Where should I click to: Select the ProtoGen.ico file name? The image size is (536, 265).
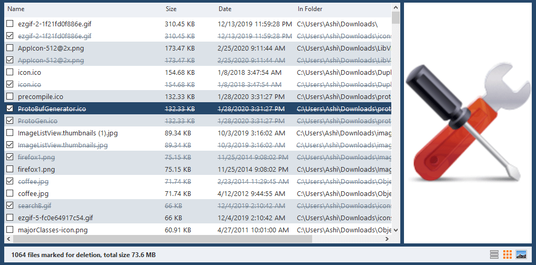(37, 121)
